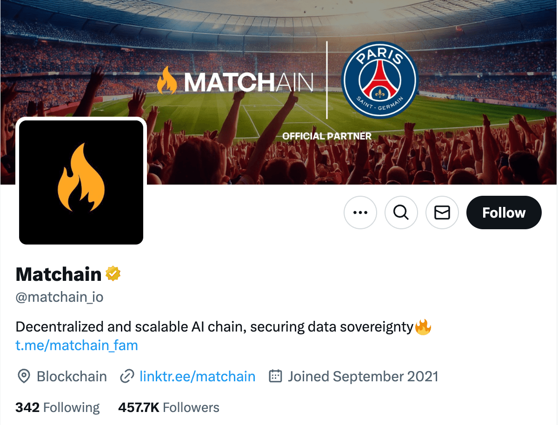Click the Matchain display name

tap(59, 274)
